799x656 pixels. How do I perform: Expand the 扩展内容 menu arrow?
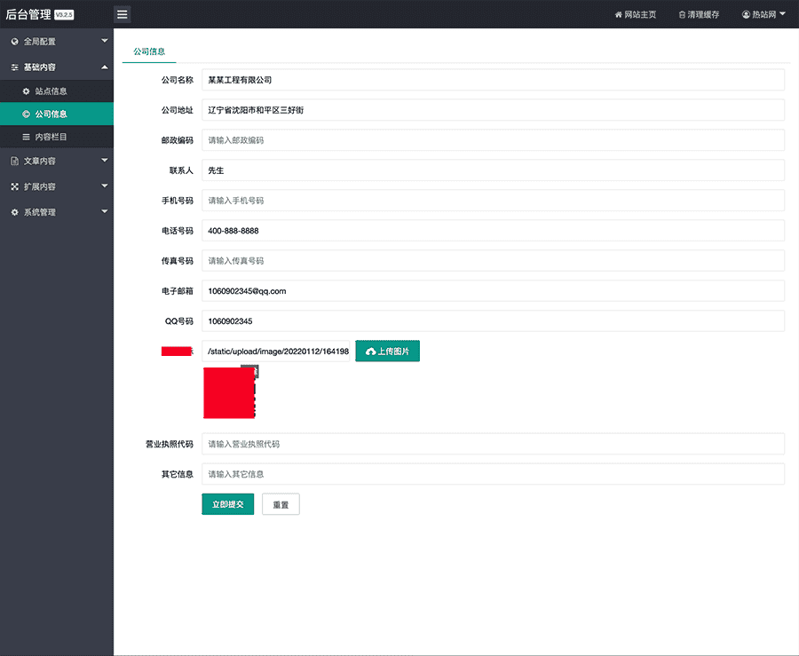(x=105, y=186)
